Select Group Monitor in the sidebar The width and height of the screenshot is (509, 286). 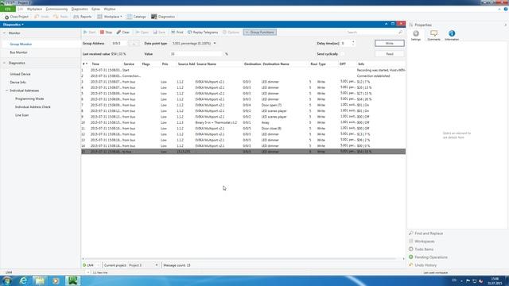(x=21, y=44)
